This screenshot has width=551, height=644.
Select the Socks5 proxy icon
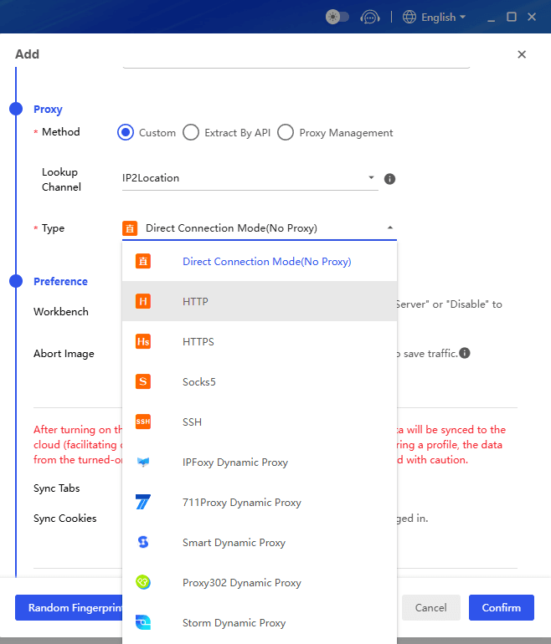pyautogui.click(x=143, y=381)
